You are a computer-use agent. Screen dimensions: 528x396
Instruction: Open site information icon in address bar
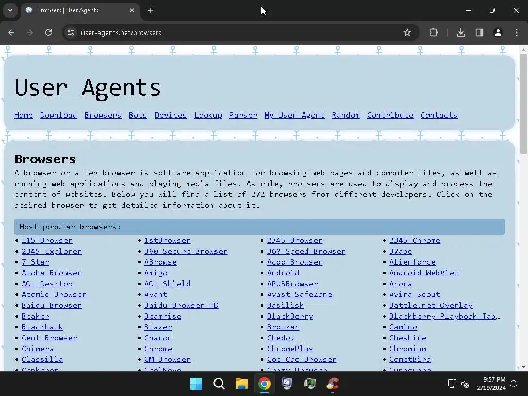coord(71,32)
